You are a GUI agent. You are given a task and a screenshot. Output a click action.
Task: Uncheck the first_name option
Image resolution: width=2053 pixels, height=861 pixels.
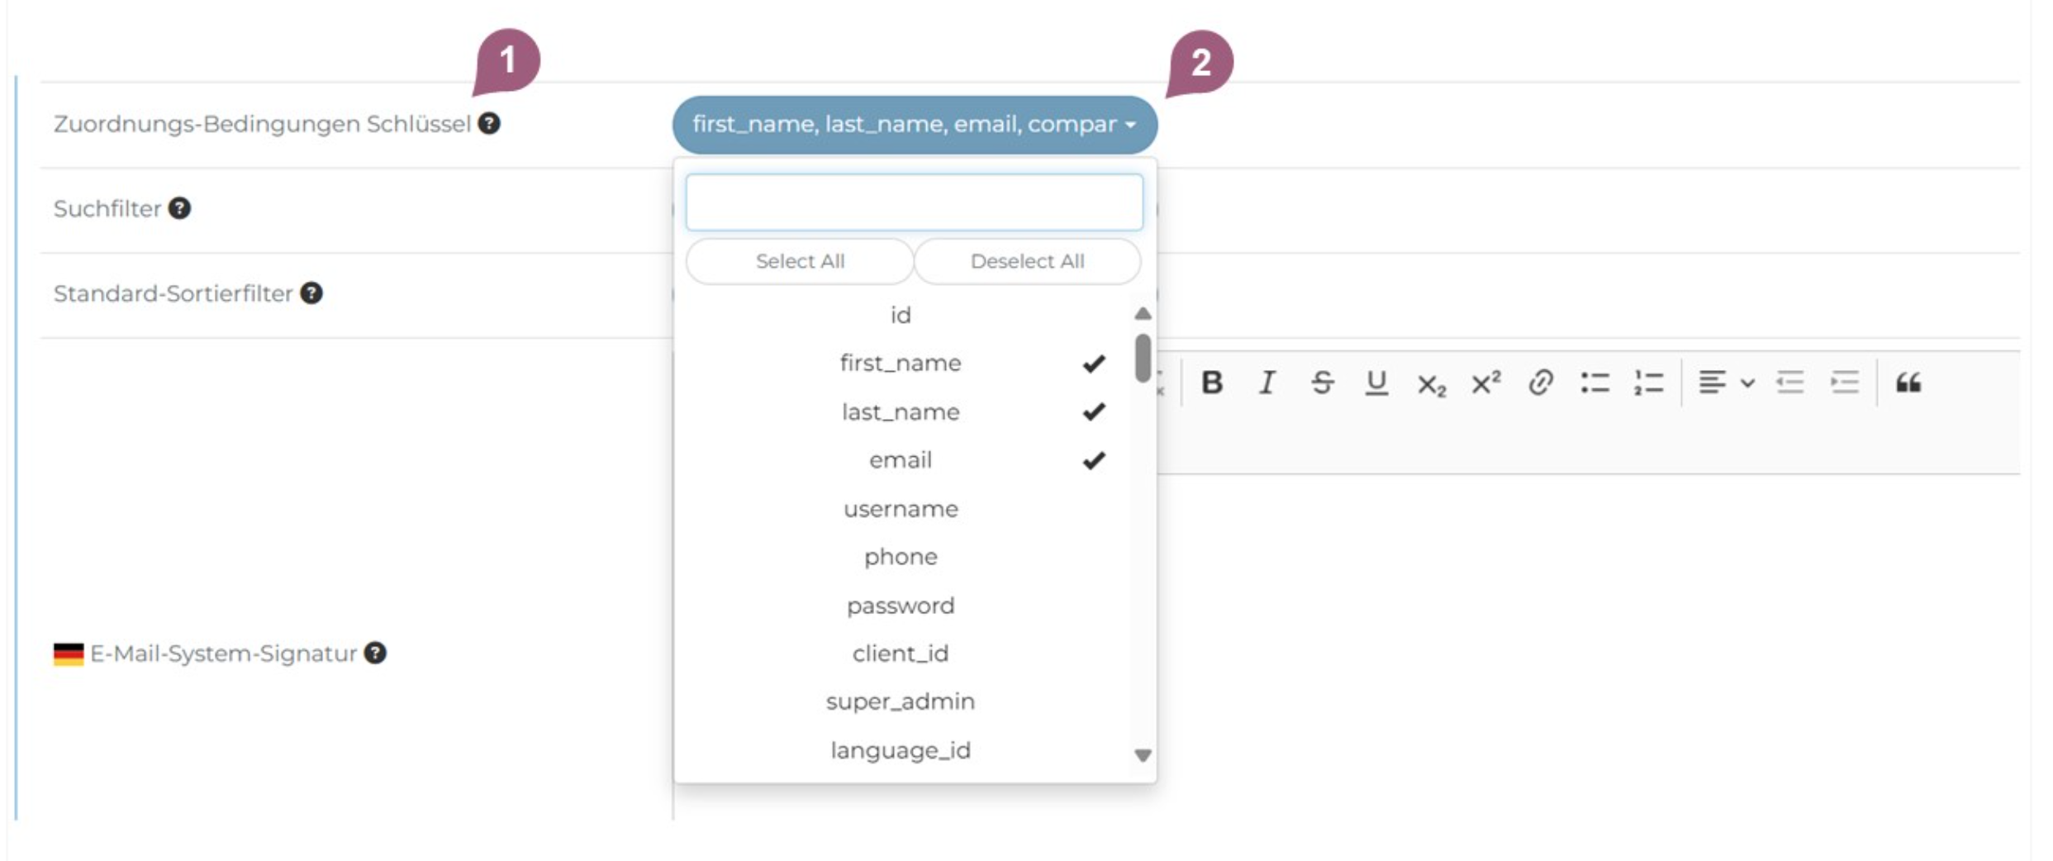coord(901,363)
